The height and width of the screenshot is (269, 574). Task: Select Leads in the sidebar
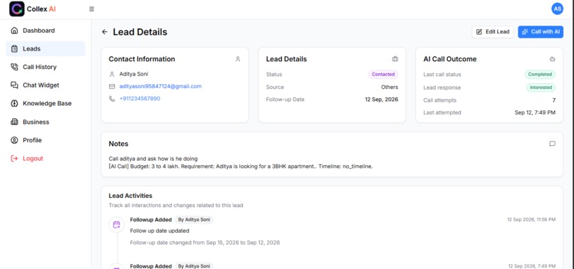46,48
